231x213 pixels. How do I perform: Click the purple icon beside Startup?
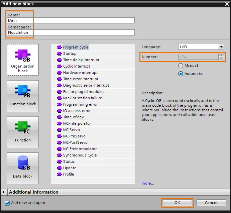coord(59,54)
